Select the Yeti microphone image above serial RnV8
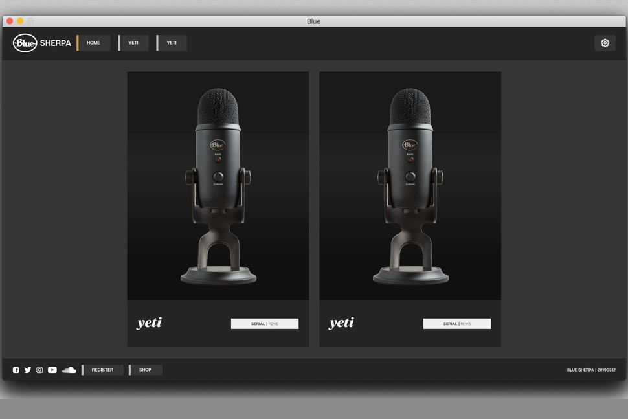This screenshot has height=419, width=628. (410, 186)
